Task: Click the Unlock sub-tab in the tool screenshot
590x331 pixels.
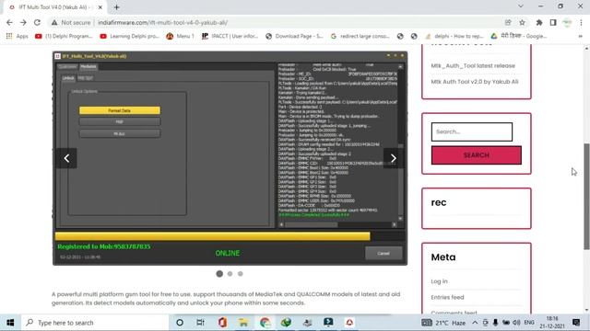Action: point(68,78)
